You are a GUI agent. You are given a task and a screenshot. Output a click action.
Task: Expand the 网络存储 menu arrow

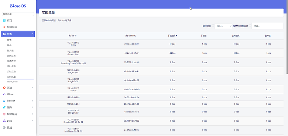[x=32, y=114]
